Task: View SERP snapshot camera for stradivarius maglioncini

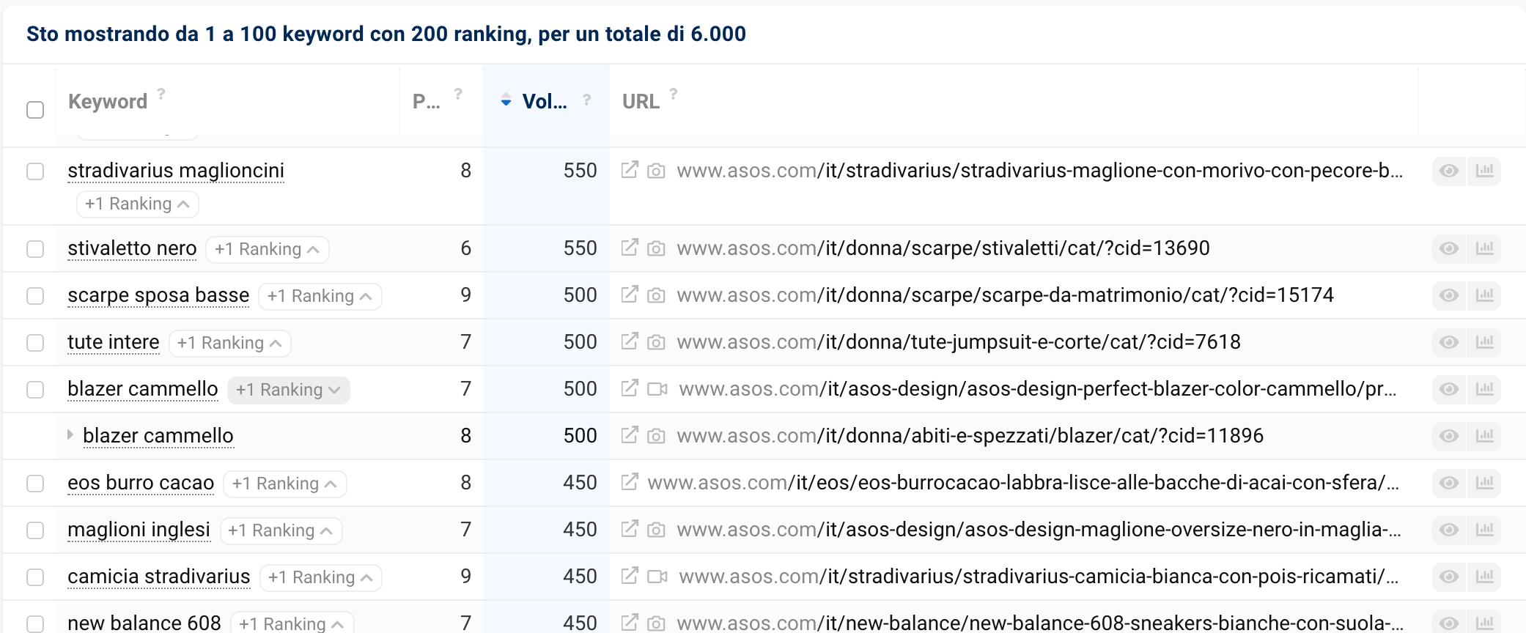Action: (656, 171)
